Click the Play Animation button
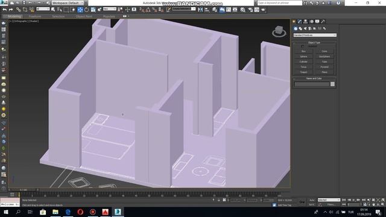This screenshot has height=217, width=386. pos(354,200)
